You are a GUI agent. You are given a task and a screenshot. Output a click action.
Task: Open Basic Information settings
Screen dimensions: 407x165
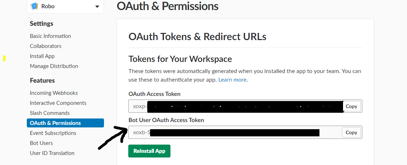coord(50,36)
